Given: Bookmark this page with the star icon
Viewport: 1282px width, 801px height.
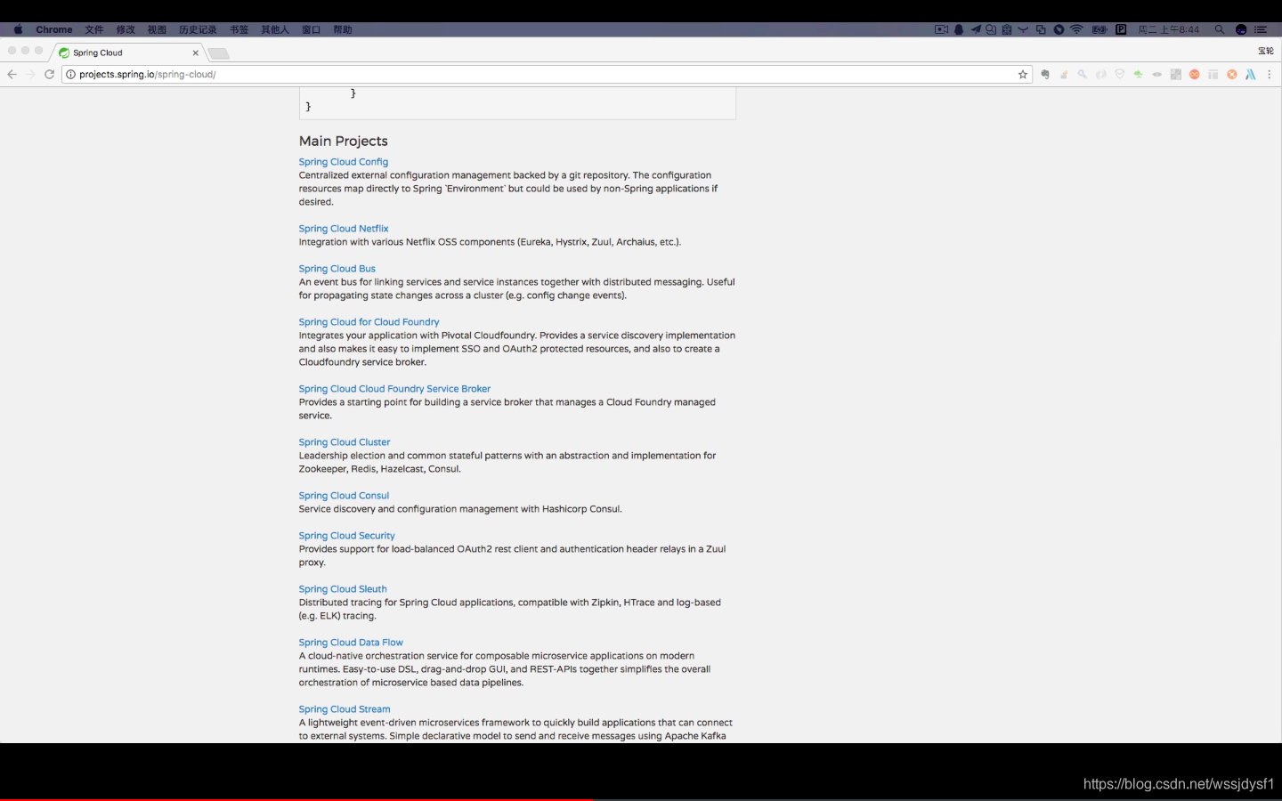Looking at the screenshot, I should pos(1023,75).
